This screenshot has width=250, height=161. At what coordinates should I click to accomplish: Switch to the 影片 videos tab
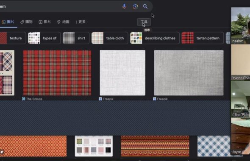pyautogui.click(x=44, y=22)
